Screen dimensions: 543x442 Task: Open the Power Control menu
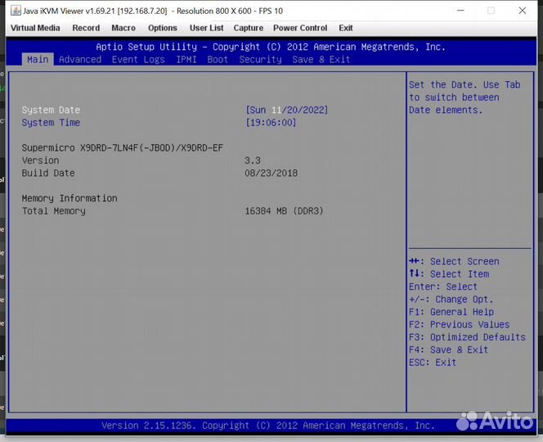pyautogui.click(x=300, y=28)
